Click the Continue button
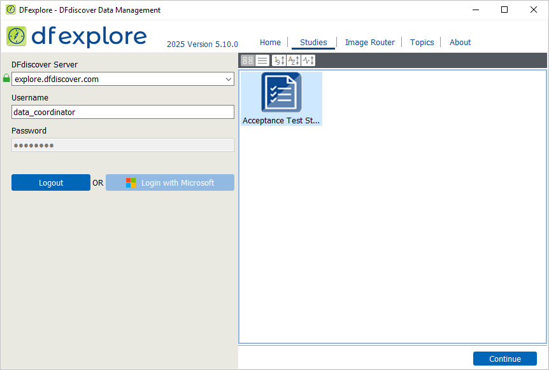The height and width of the screenshot is (370, 549). 505,359
